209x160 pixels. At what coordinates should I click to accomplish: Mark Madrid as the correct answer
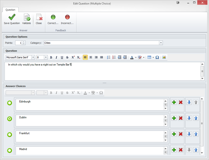click(x=10, y=151)
